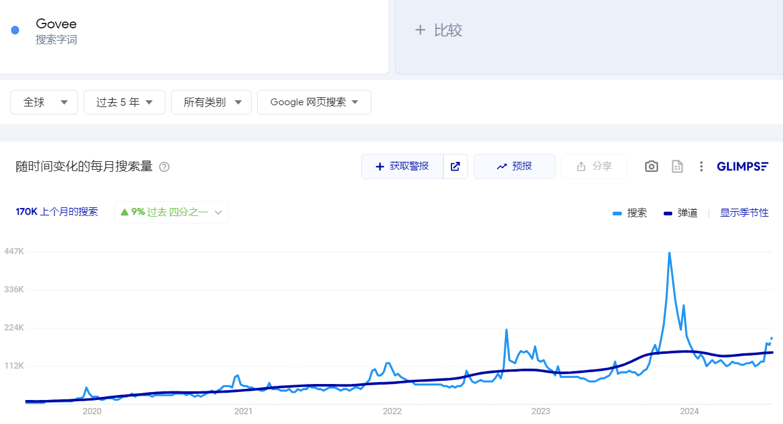Click the blue dot beside Govee

click(15, 30)
